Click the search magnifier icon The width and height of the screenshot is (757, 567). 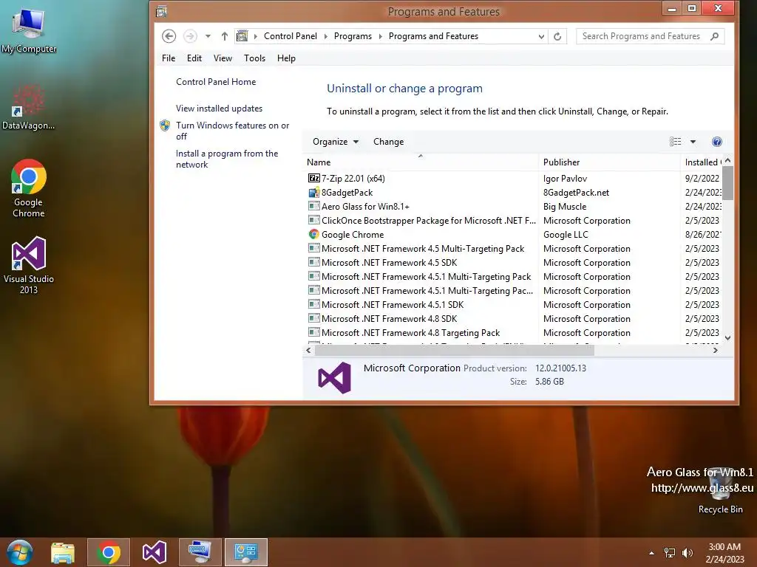click(715, 36)
